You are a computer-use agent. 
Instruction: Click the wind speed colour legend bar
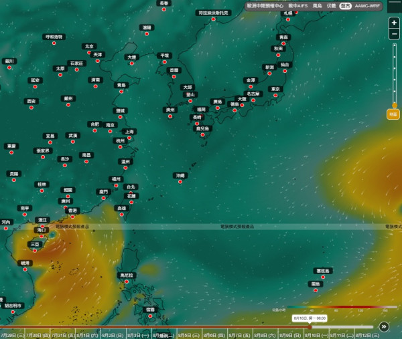coord(342,307)
